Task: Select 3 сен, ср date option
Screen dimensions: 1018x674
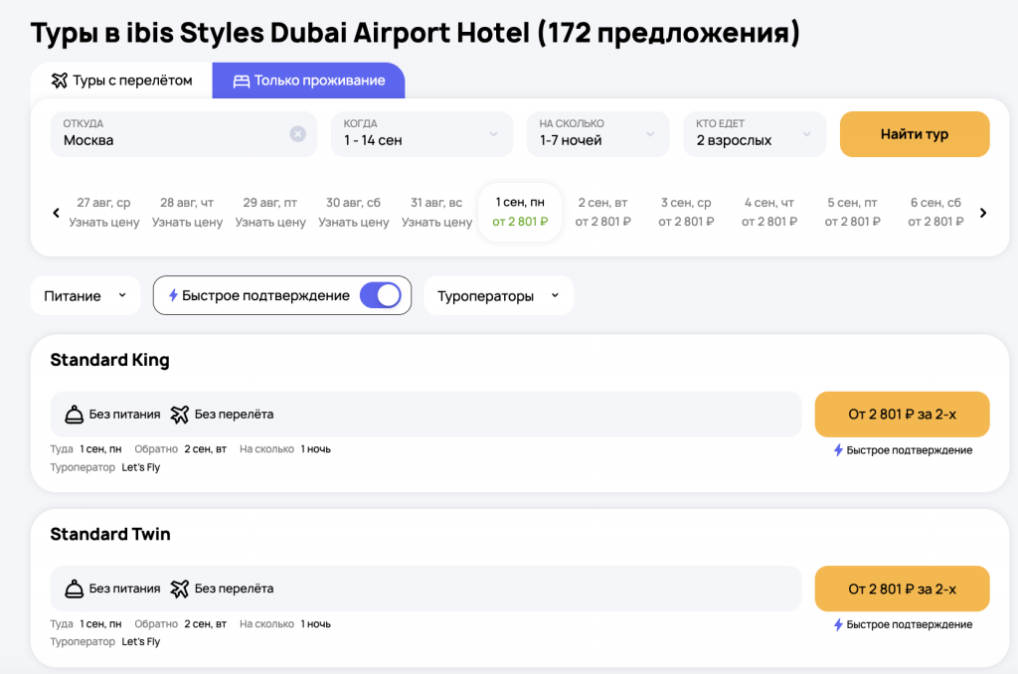Action: coord(686,212)
